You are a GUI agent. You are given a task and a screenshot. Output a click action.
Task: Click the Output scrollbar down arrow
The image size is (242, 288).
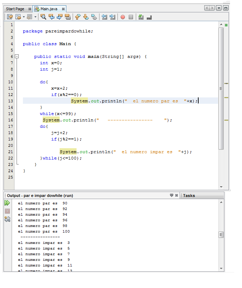click(221, 268)
